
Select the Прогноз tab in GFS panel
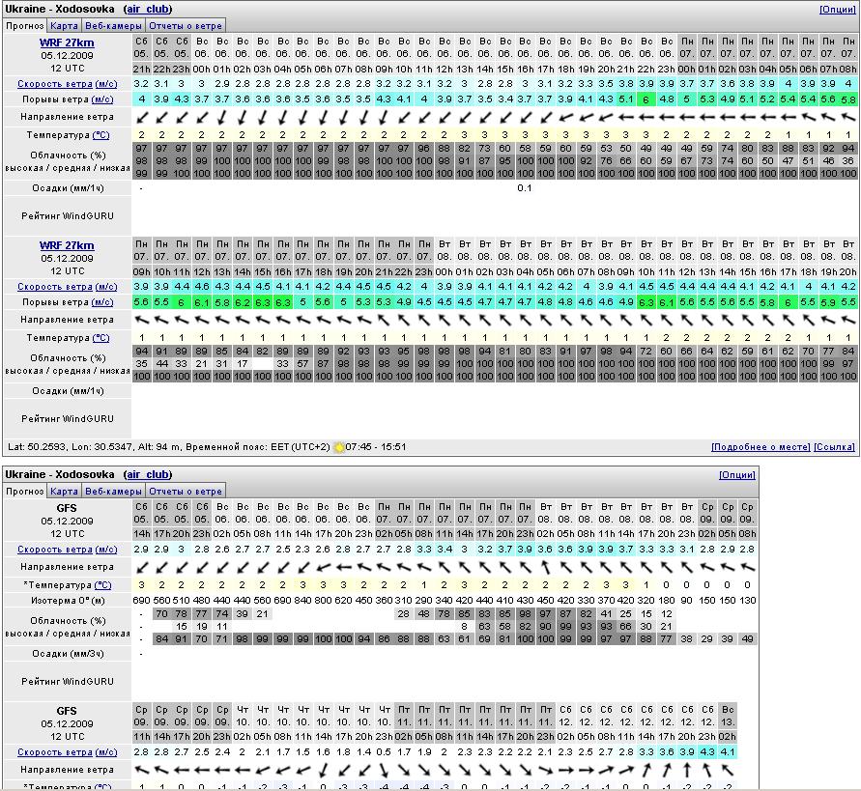(25, 491)
